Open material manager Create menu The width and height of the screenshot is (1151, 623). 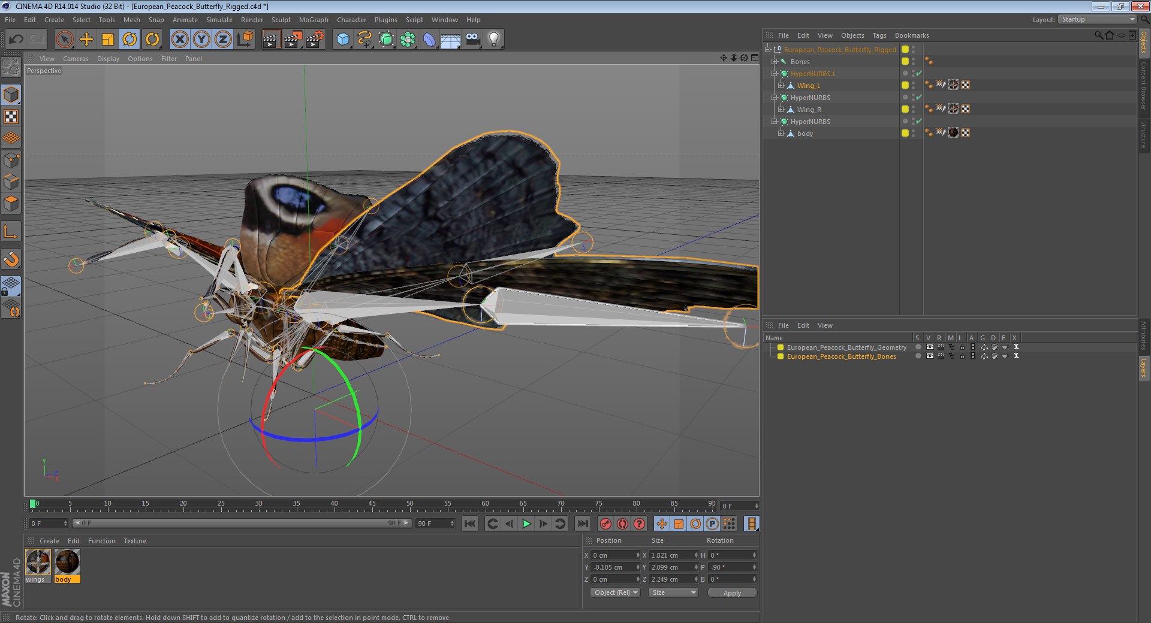coord(49,541)
